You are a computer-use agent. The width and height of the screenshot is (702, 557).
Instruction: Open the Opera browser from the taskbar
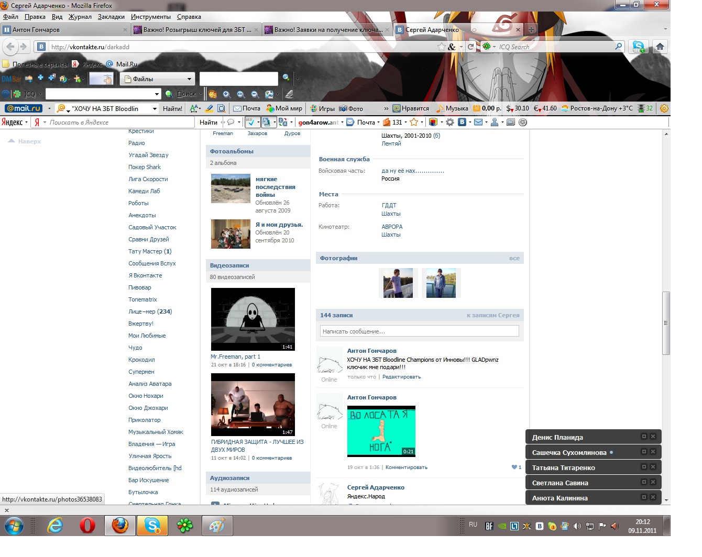click(x=87, y=525)
